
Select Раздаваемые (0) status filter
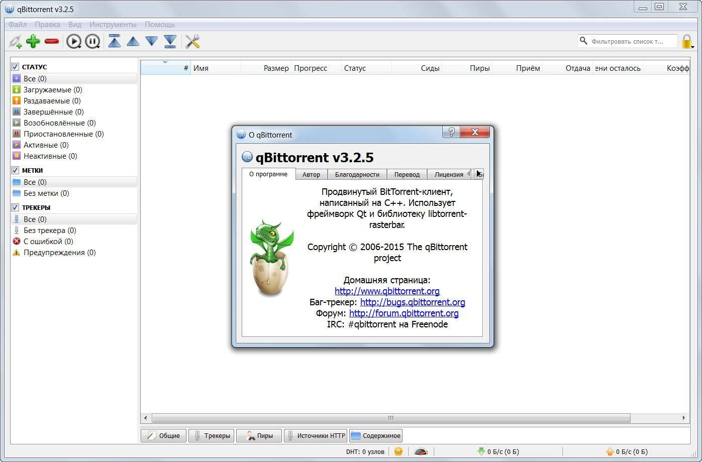(74, 101)
